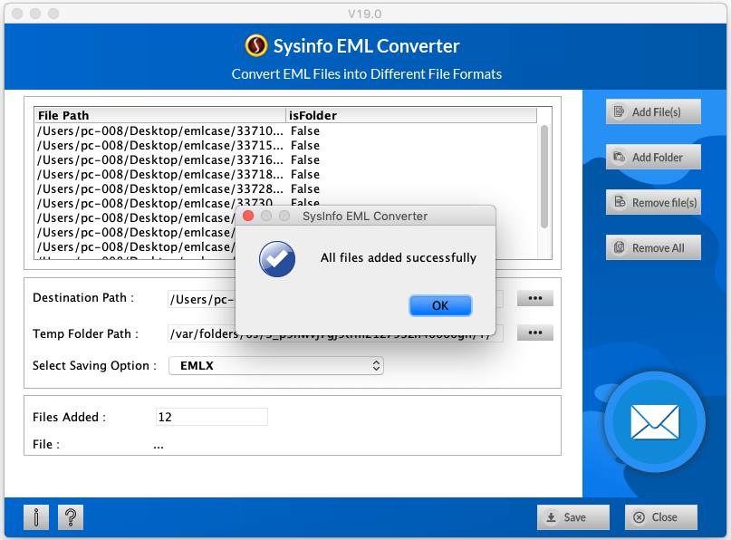Click the Remove All button
The image size is (731, 540).
coord(653,247)
